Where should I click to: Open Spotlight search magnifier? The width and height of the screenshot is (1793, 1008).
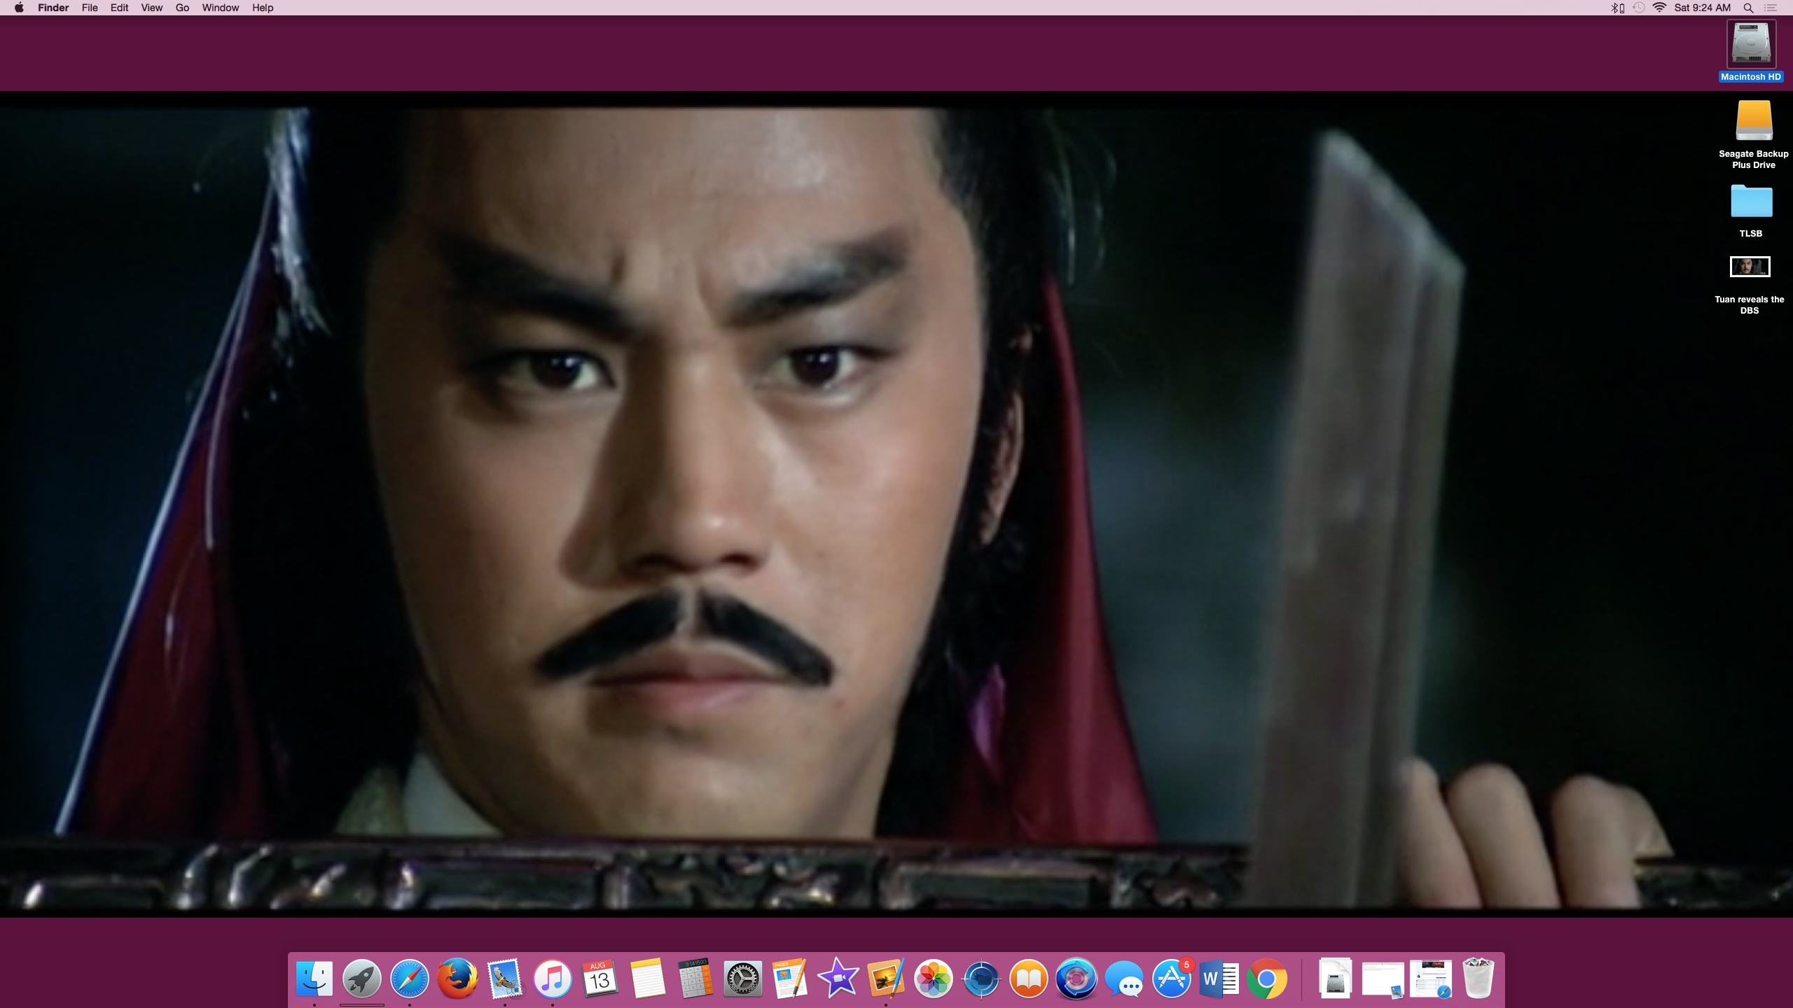1748,8
